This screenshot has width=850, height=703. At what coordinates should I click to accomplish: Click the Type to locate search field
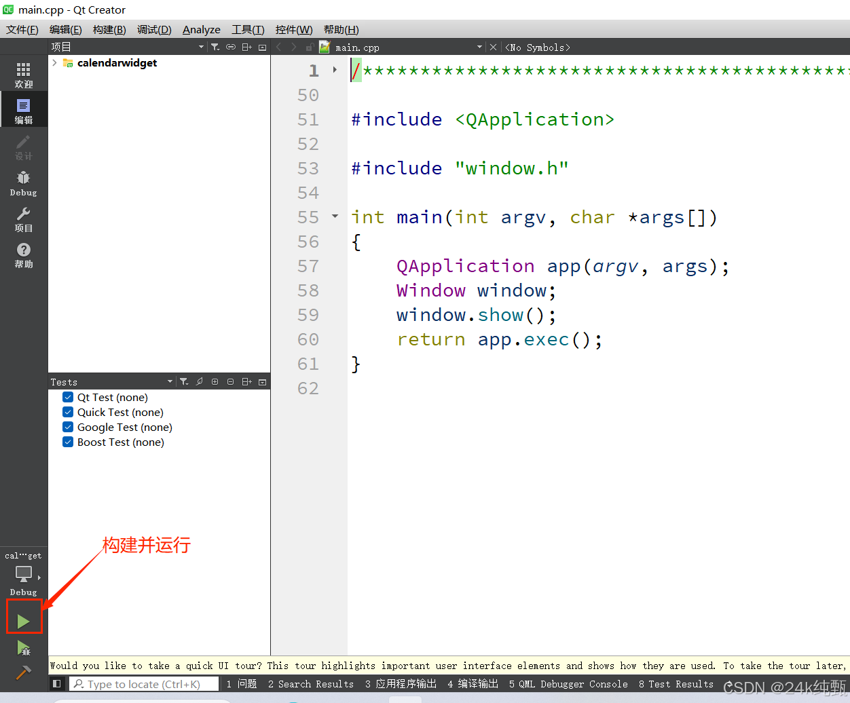click(144, 684)
